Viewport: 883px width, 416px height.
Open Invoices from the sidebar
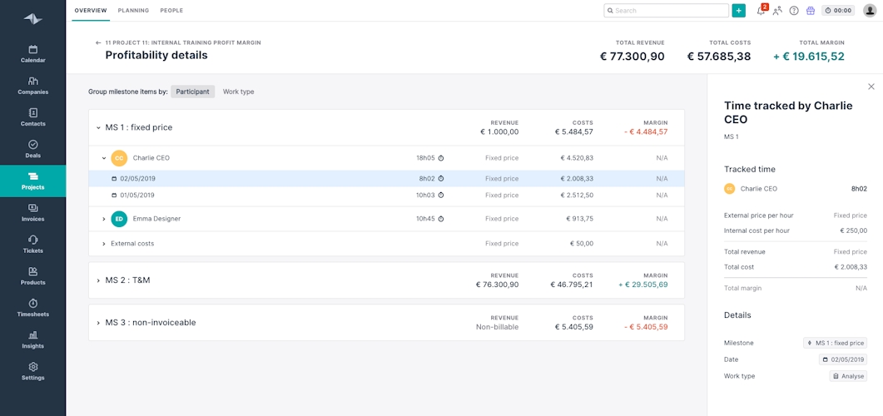[x=32, y=212]
